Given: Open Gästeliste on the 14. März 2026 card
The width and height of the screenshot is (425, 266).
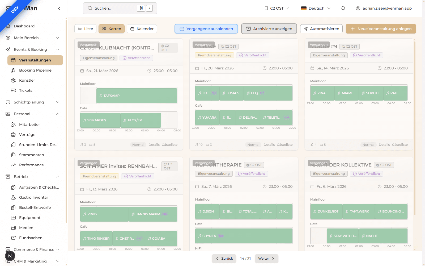Looking at the screenshot, I should tap(400, 145).
